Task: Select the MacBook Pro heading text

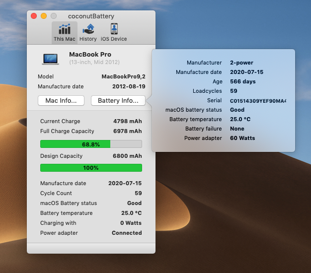Action: coord(90,54)
